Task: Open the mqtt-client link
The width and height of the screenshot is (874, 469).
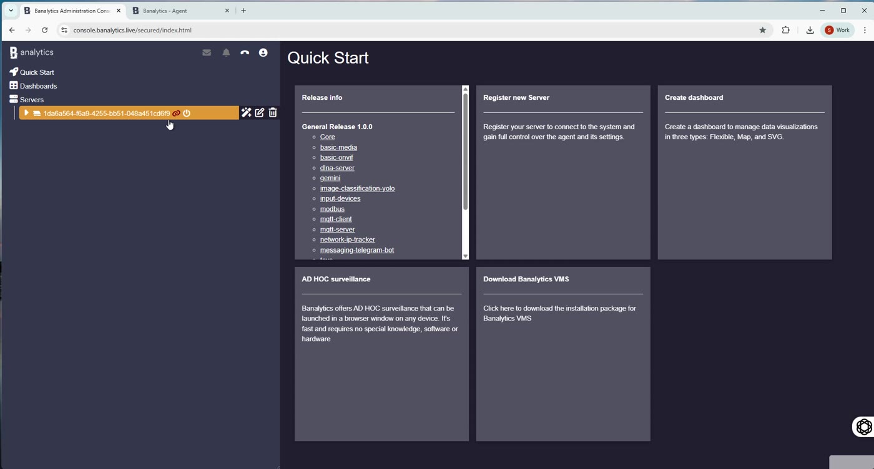Action: pyautogui.click(x=336, y=219)
